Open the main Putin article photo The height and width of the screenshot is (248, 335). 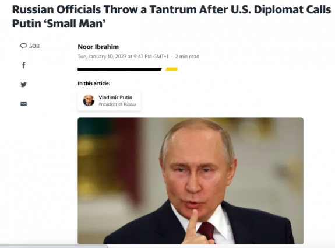click(191, 180)
